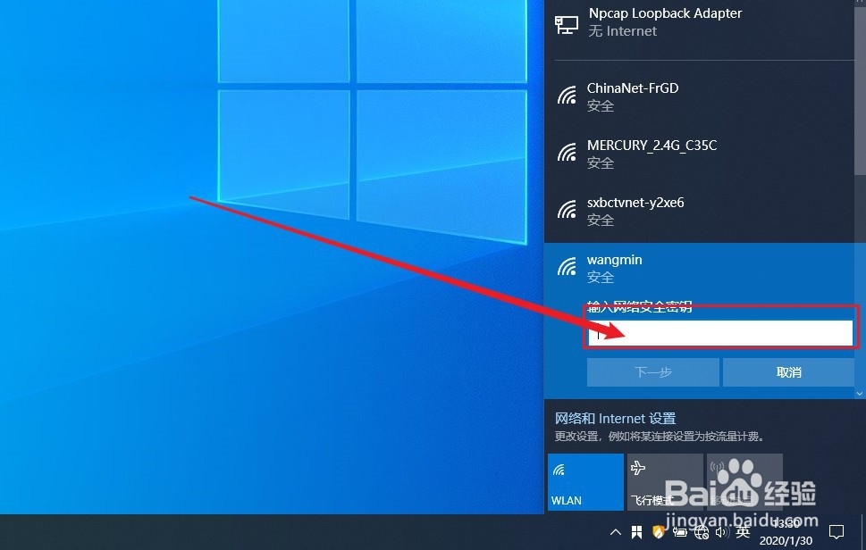The image size is (866, 550).
Task: Click the battery power tray icon
Action: click(x=680, y=532)
